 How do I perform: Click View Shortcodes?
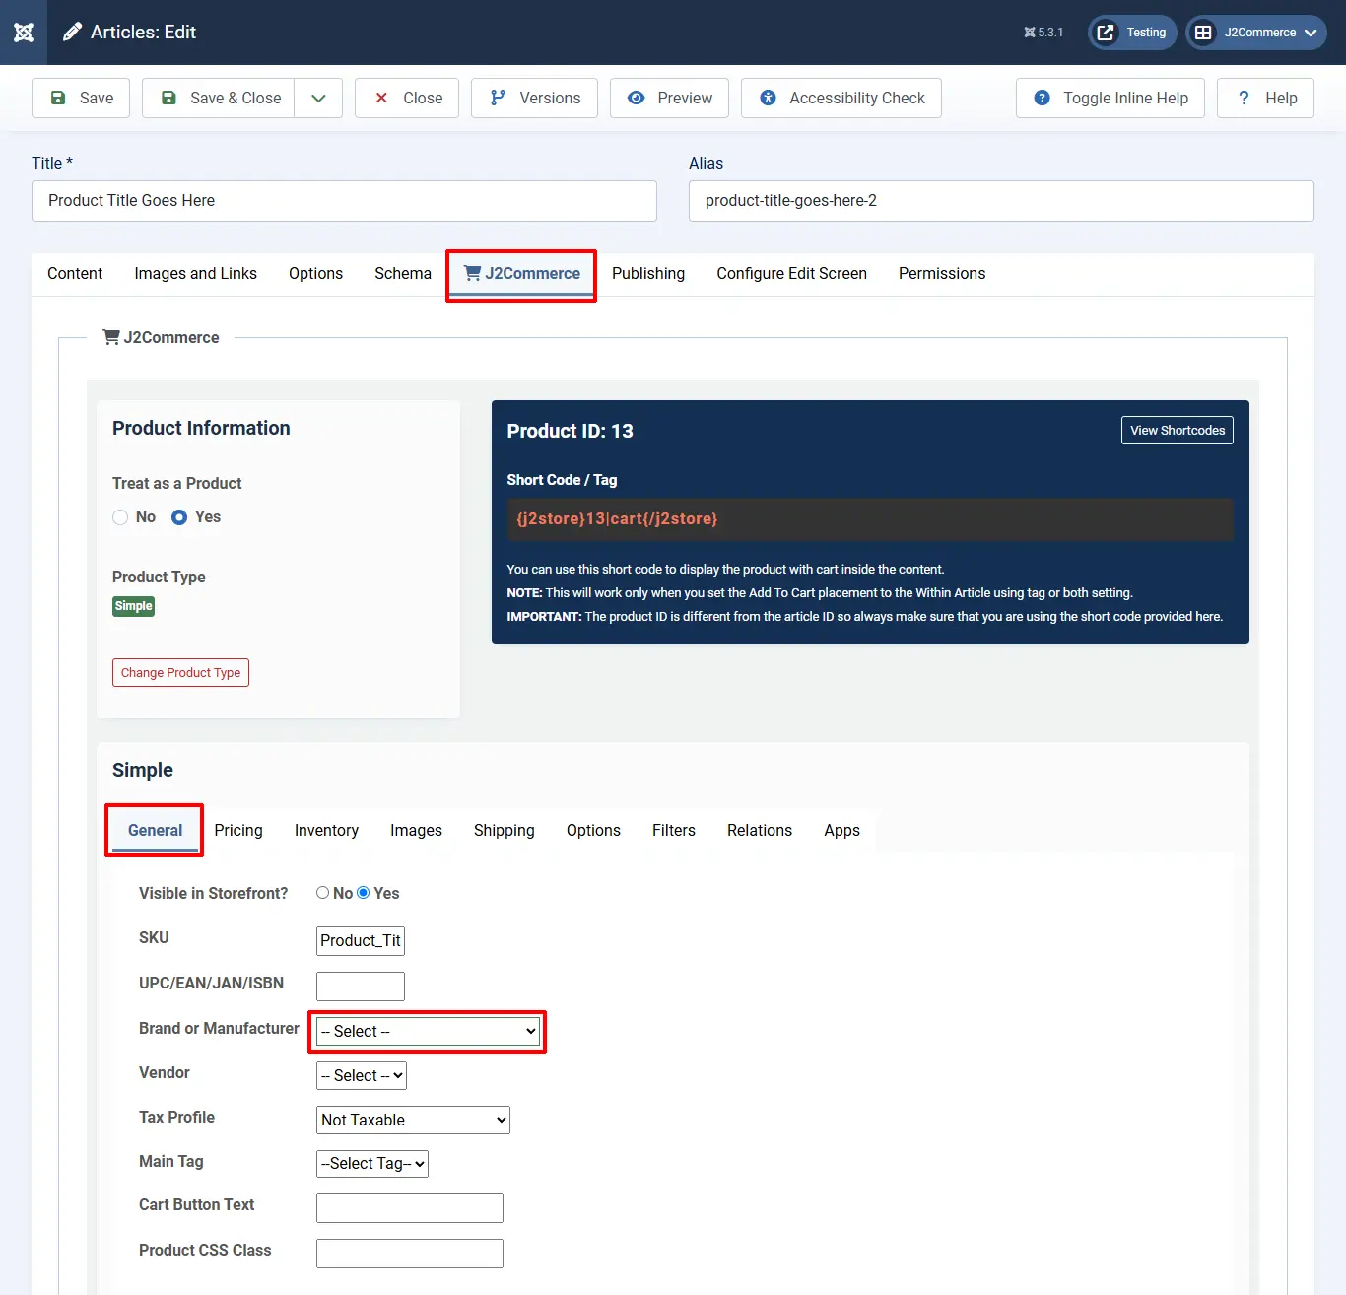[1178, 431]
